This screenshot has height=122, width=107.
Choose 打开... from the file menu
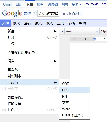[x=29, y=37]
